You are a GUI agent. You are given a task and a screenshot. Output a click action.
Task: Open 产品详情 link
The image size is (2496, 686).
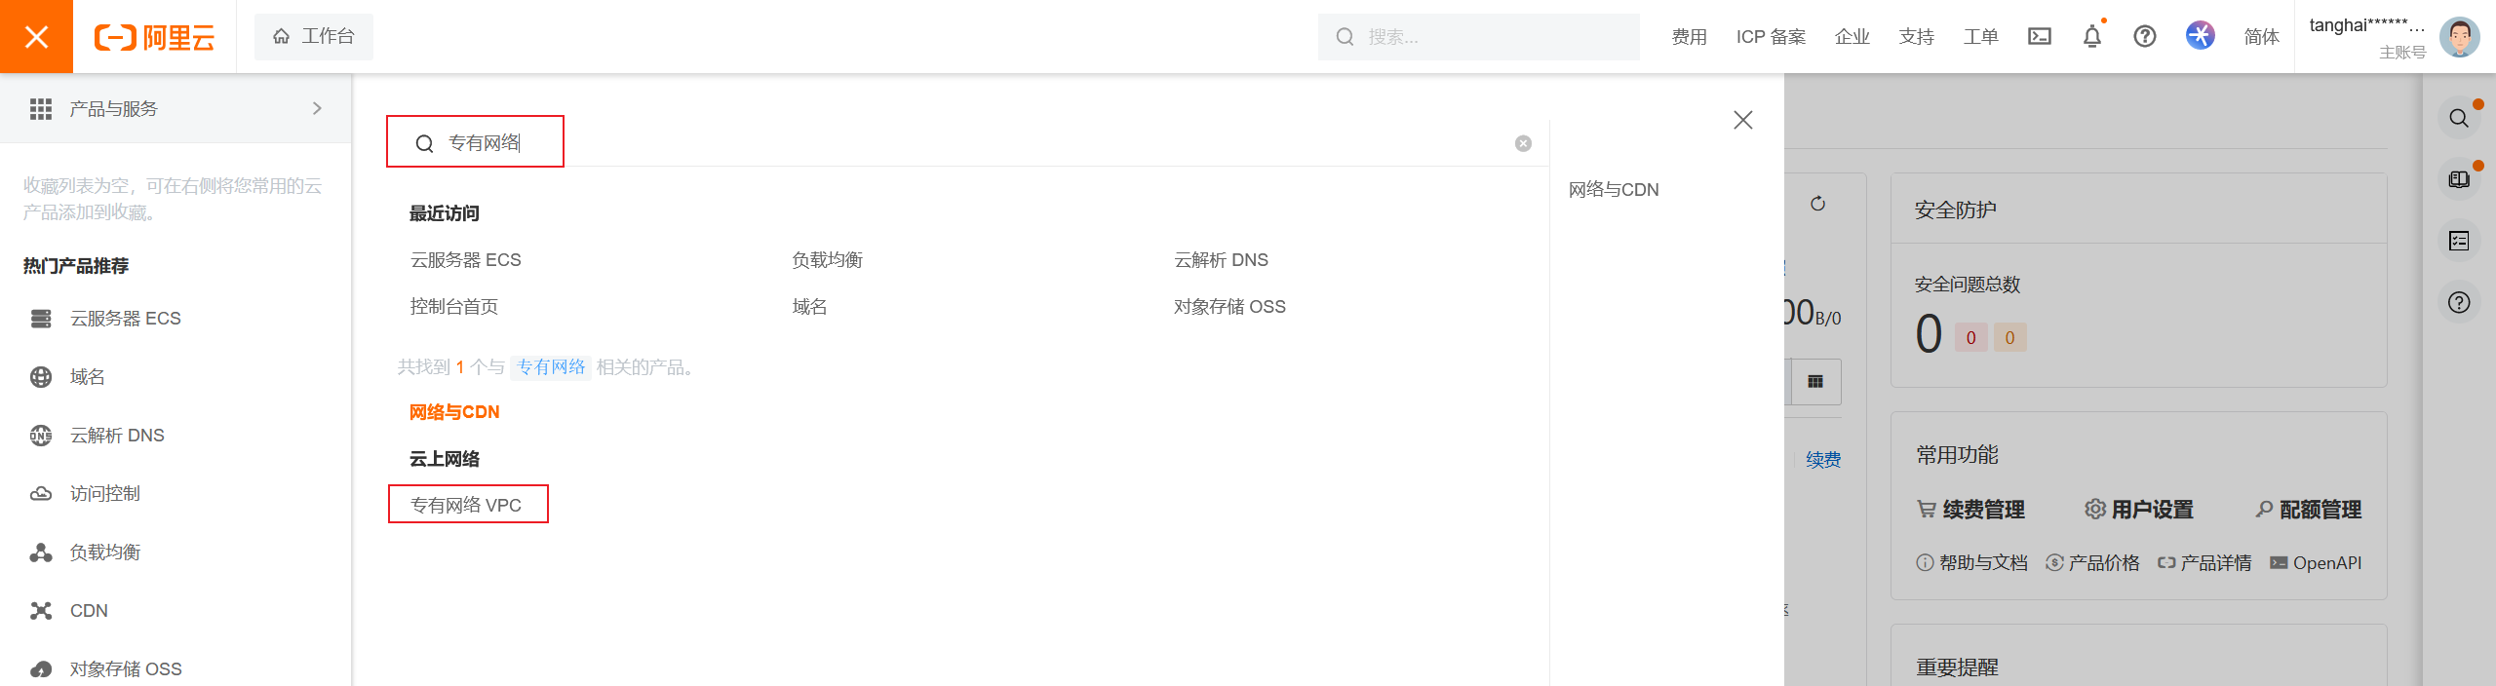pos(2204,563)
